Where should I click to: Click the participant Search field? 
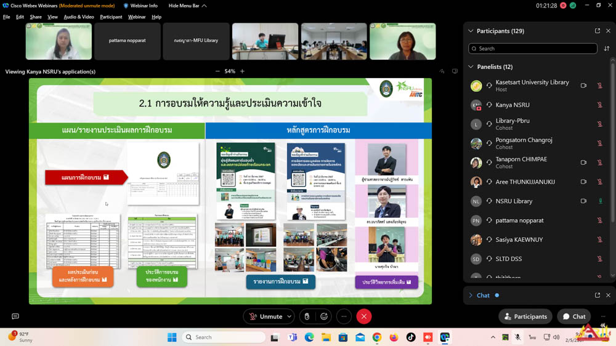(533, 48)
